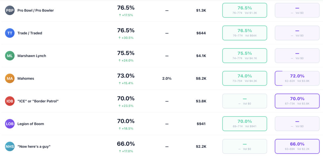Click the orange MA avatar icon
This screenshot has width=323, height=157.
10,78
